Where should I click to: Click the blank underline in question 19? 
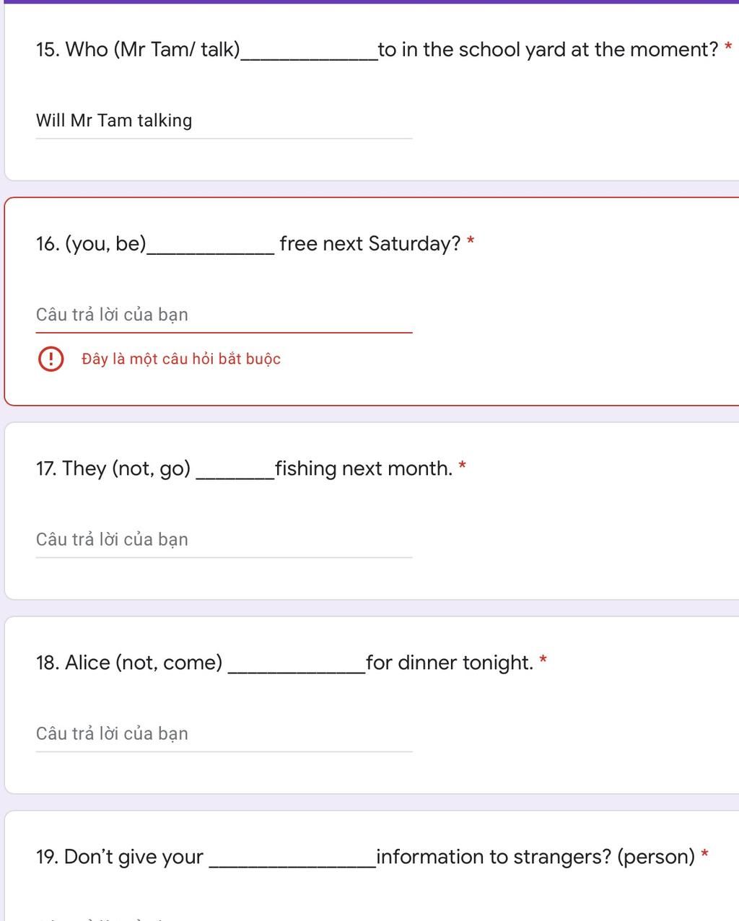(x=292, y=865)
